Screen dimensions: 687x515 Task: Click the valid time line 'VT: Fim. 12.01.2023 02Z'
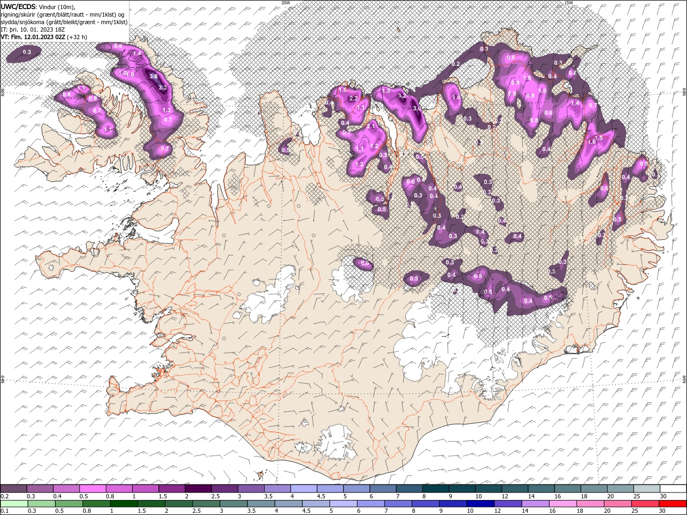pyautogui.click(x=33, y=37)
